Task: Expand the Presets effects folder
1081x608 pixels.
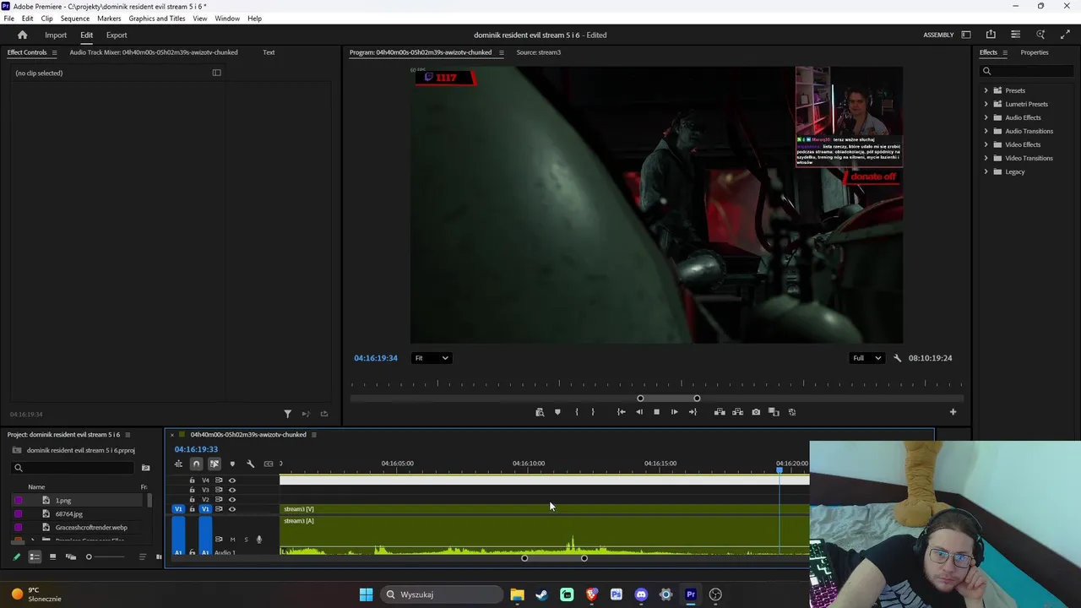Action: (986, 90)
